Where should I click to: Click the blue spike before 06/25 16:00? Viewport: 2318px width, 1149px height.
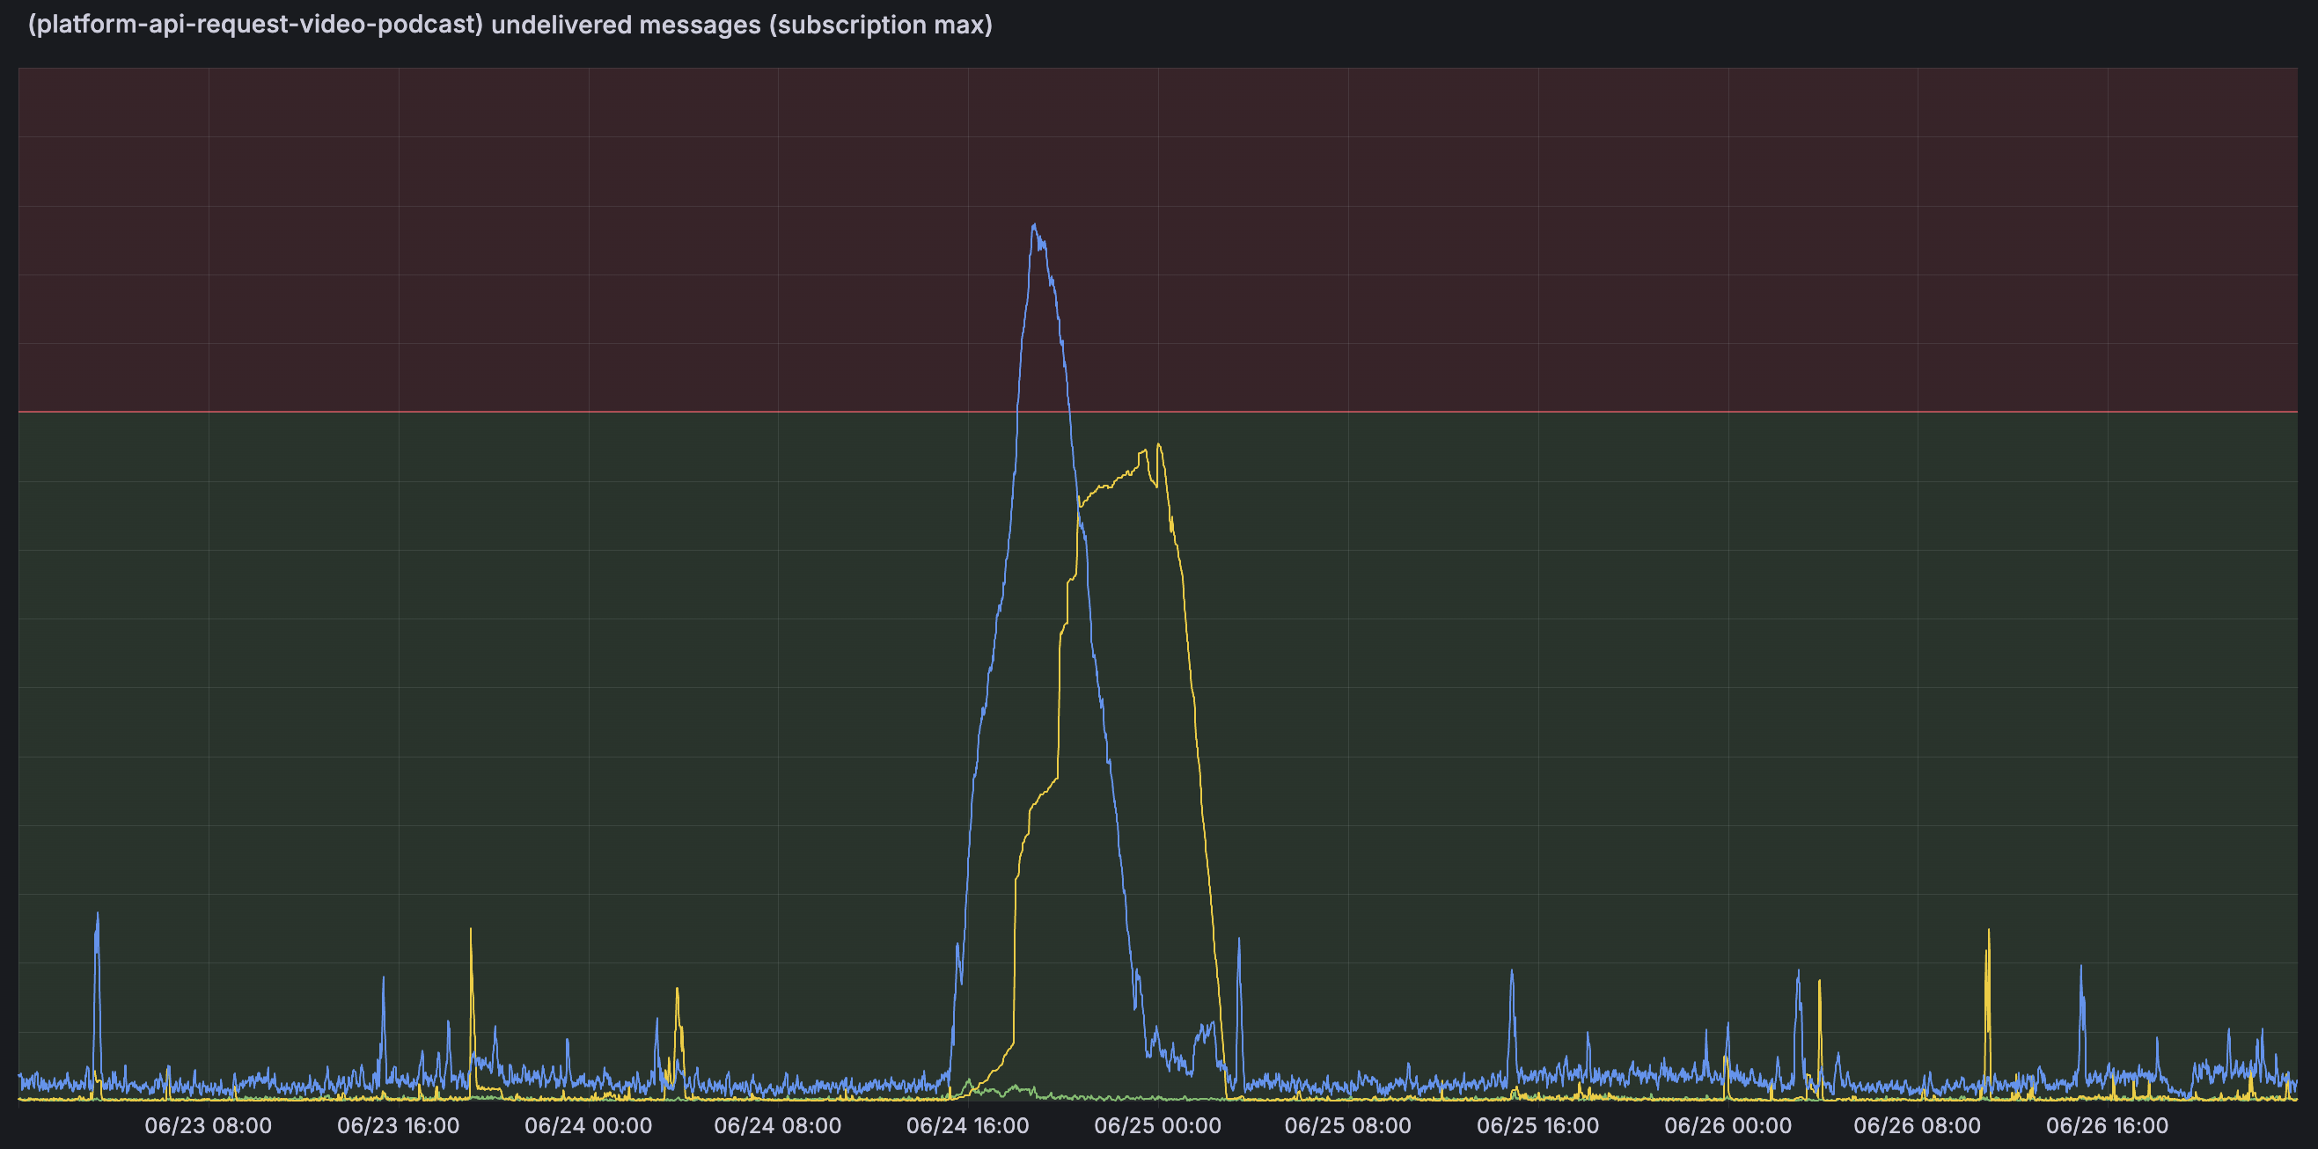pos(1512,971)
